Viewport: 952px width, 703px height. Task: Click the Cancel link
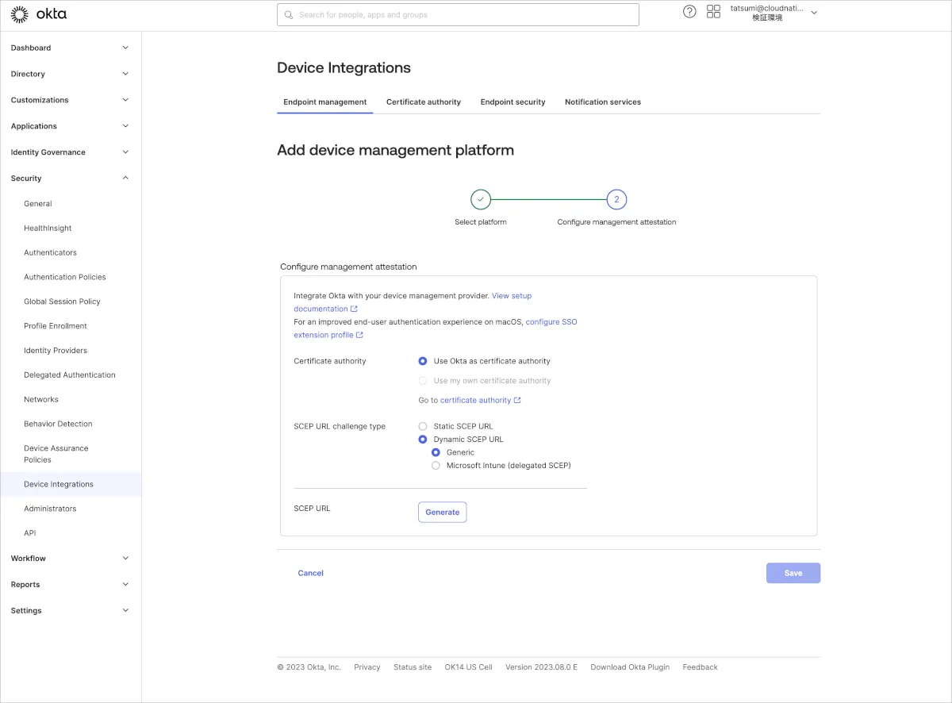pyautogui.click(x=310, y=573)
